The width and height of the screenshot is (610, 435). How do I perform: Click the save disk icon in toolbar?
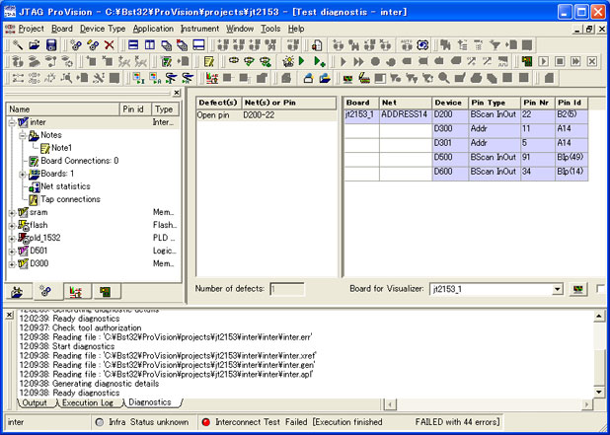click(x=51, y=45)
